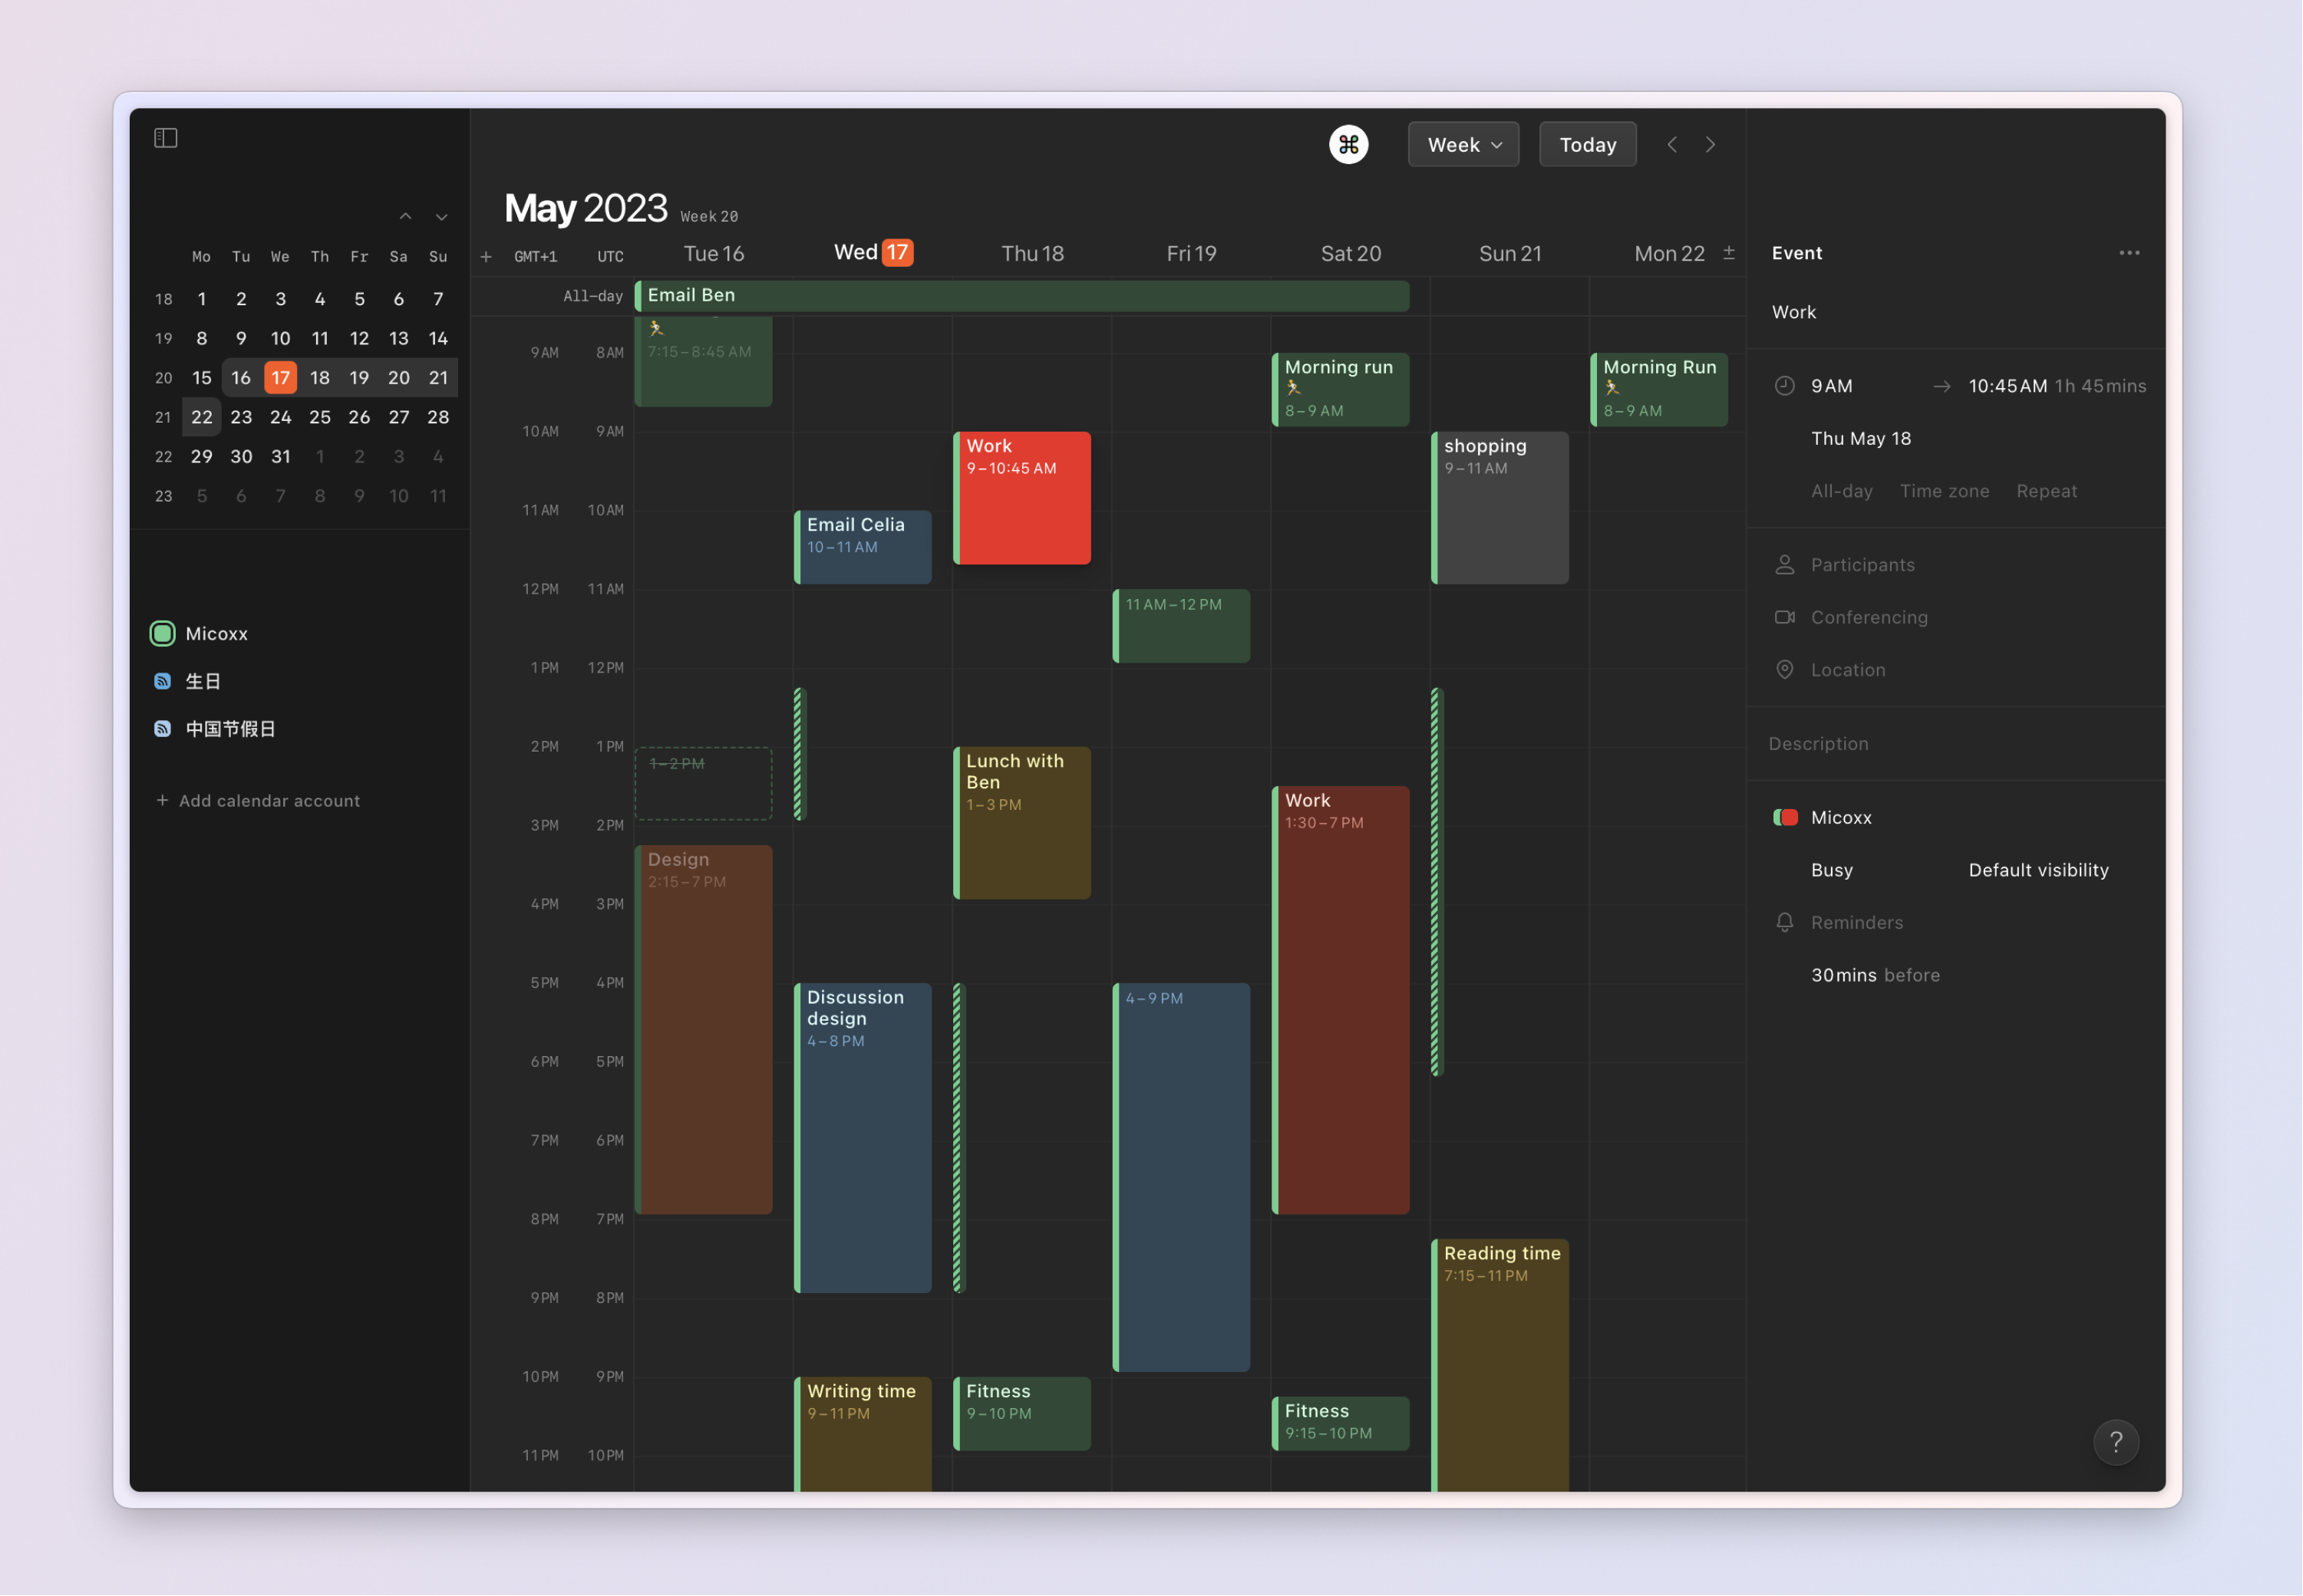Click Add calendar account
This screenshot has height=1596, width=2303.
click(258, 801)
